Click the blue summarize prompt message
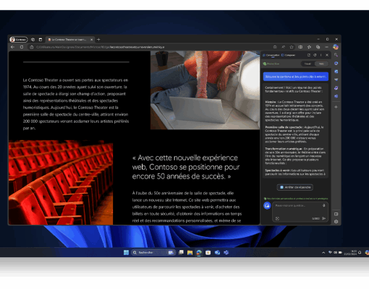Screen dimensions: 369x289 coord(296,77)
